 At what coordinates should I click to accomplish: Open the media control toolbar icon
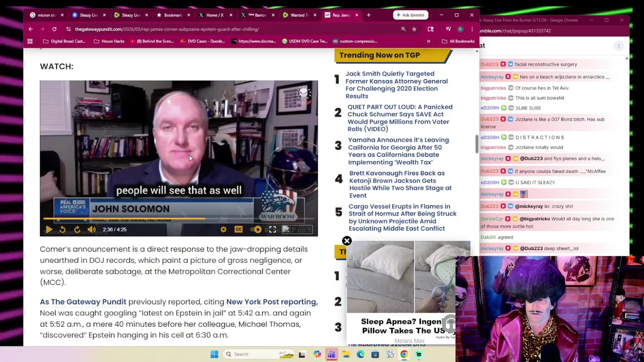[448, 29]
